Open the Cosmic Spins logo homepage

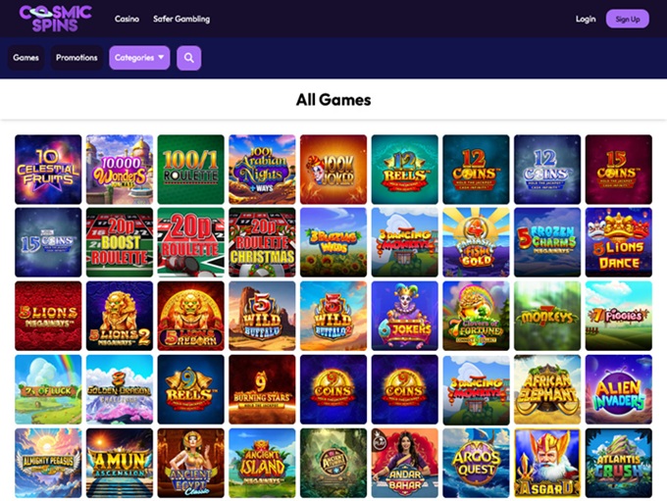[55, 19]
